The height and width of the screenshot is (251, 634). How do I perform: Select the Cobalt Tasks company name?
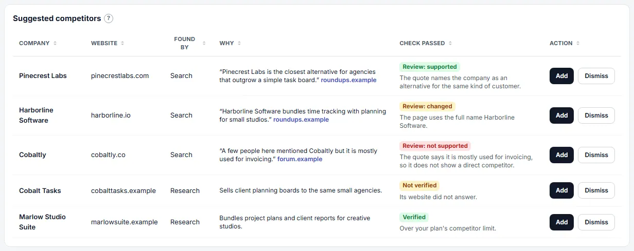(x=40, y=190)
